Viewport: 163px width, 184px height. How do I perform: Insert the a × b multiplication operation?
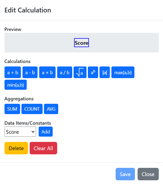pos(47,72)
